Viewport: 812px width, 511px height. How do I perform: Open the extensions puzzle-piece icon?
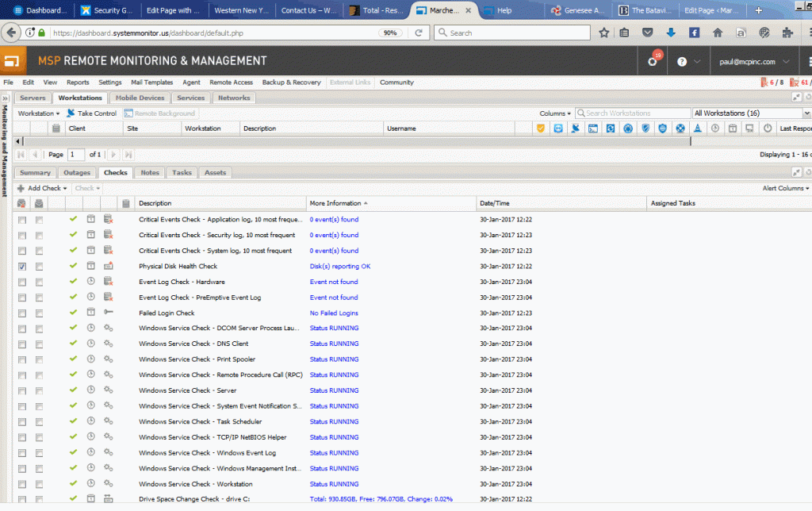(787, 33)
